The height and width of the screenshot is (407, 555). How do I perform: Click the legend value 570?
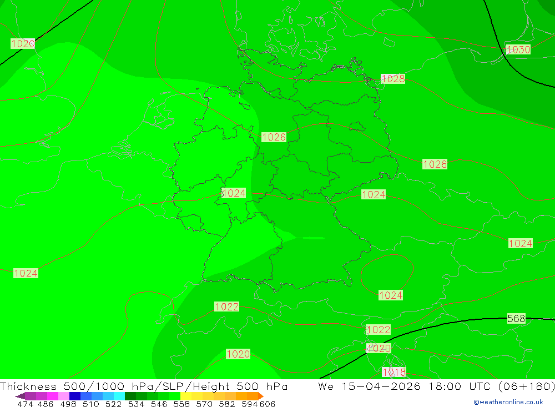[x=204, y=404]
